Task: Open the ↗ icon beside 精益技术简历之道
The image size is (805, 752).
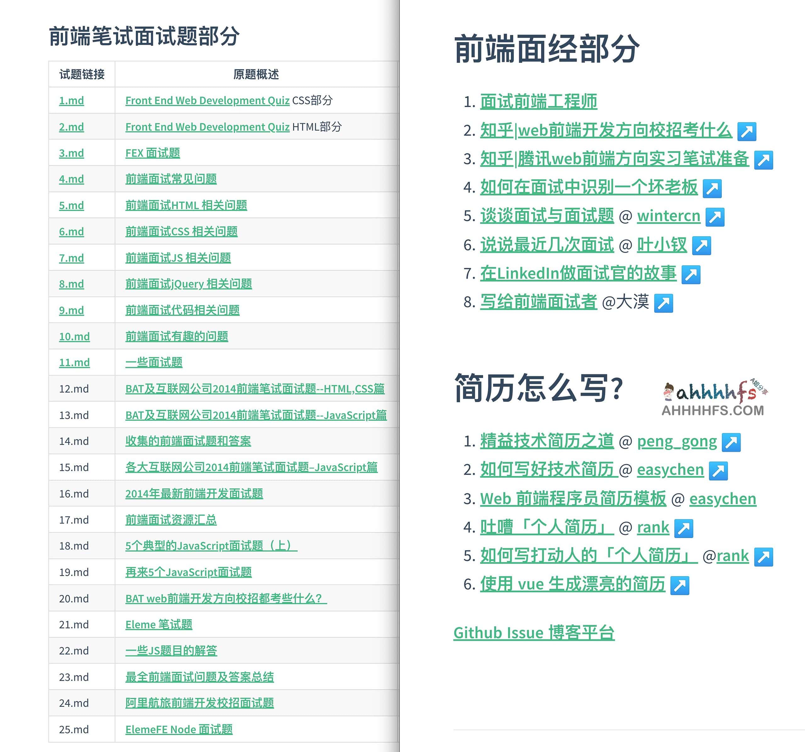Action: tap(732, 442)
